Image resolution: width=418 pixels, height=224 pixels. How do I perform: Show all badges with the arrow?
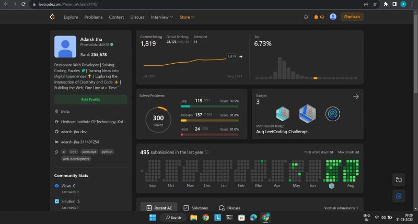coord(356,97)
